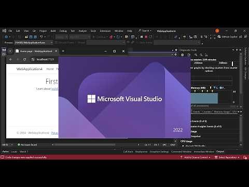Click the Visual Studio logo icon

[4, 31]
